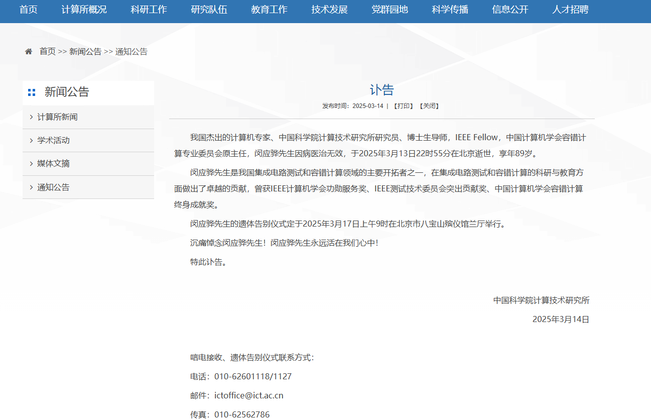Click the 【打印】 print link
The width and height of the screenshot is (651, 420).
403,106
